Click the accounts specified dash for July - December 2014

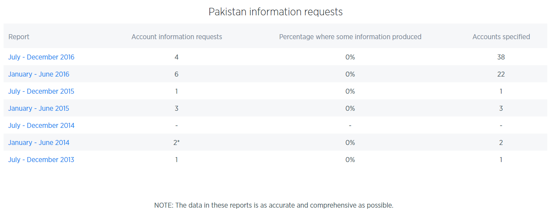501,125
